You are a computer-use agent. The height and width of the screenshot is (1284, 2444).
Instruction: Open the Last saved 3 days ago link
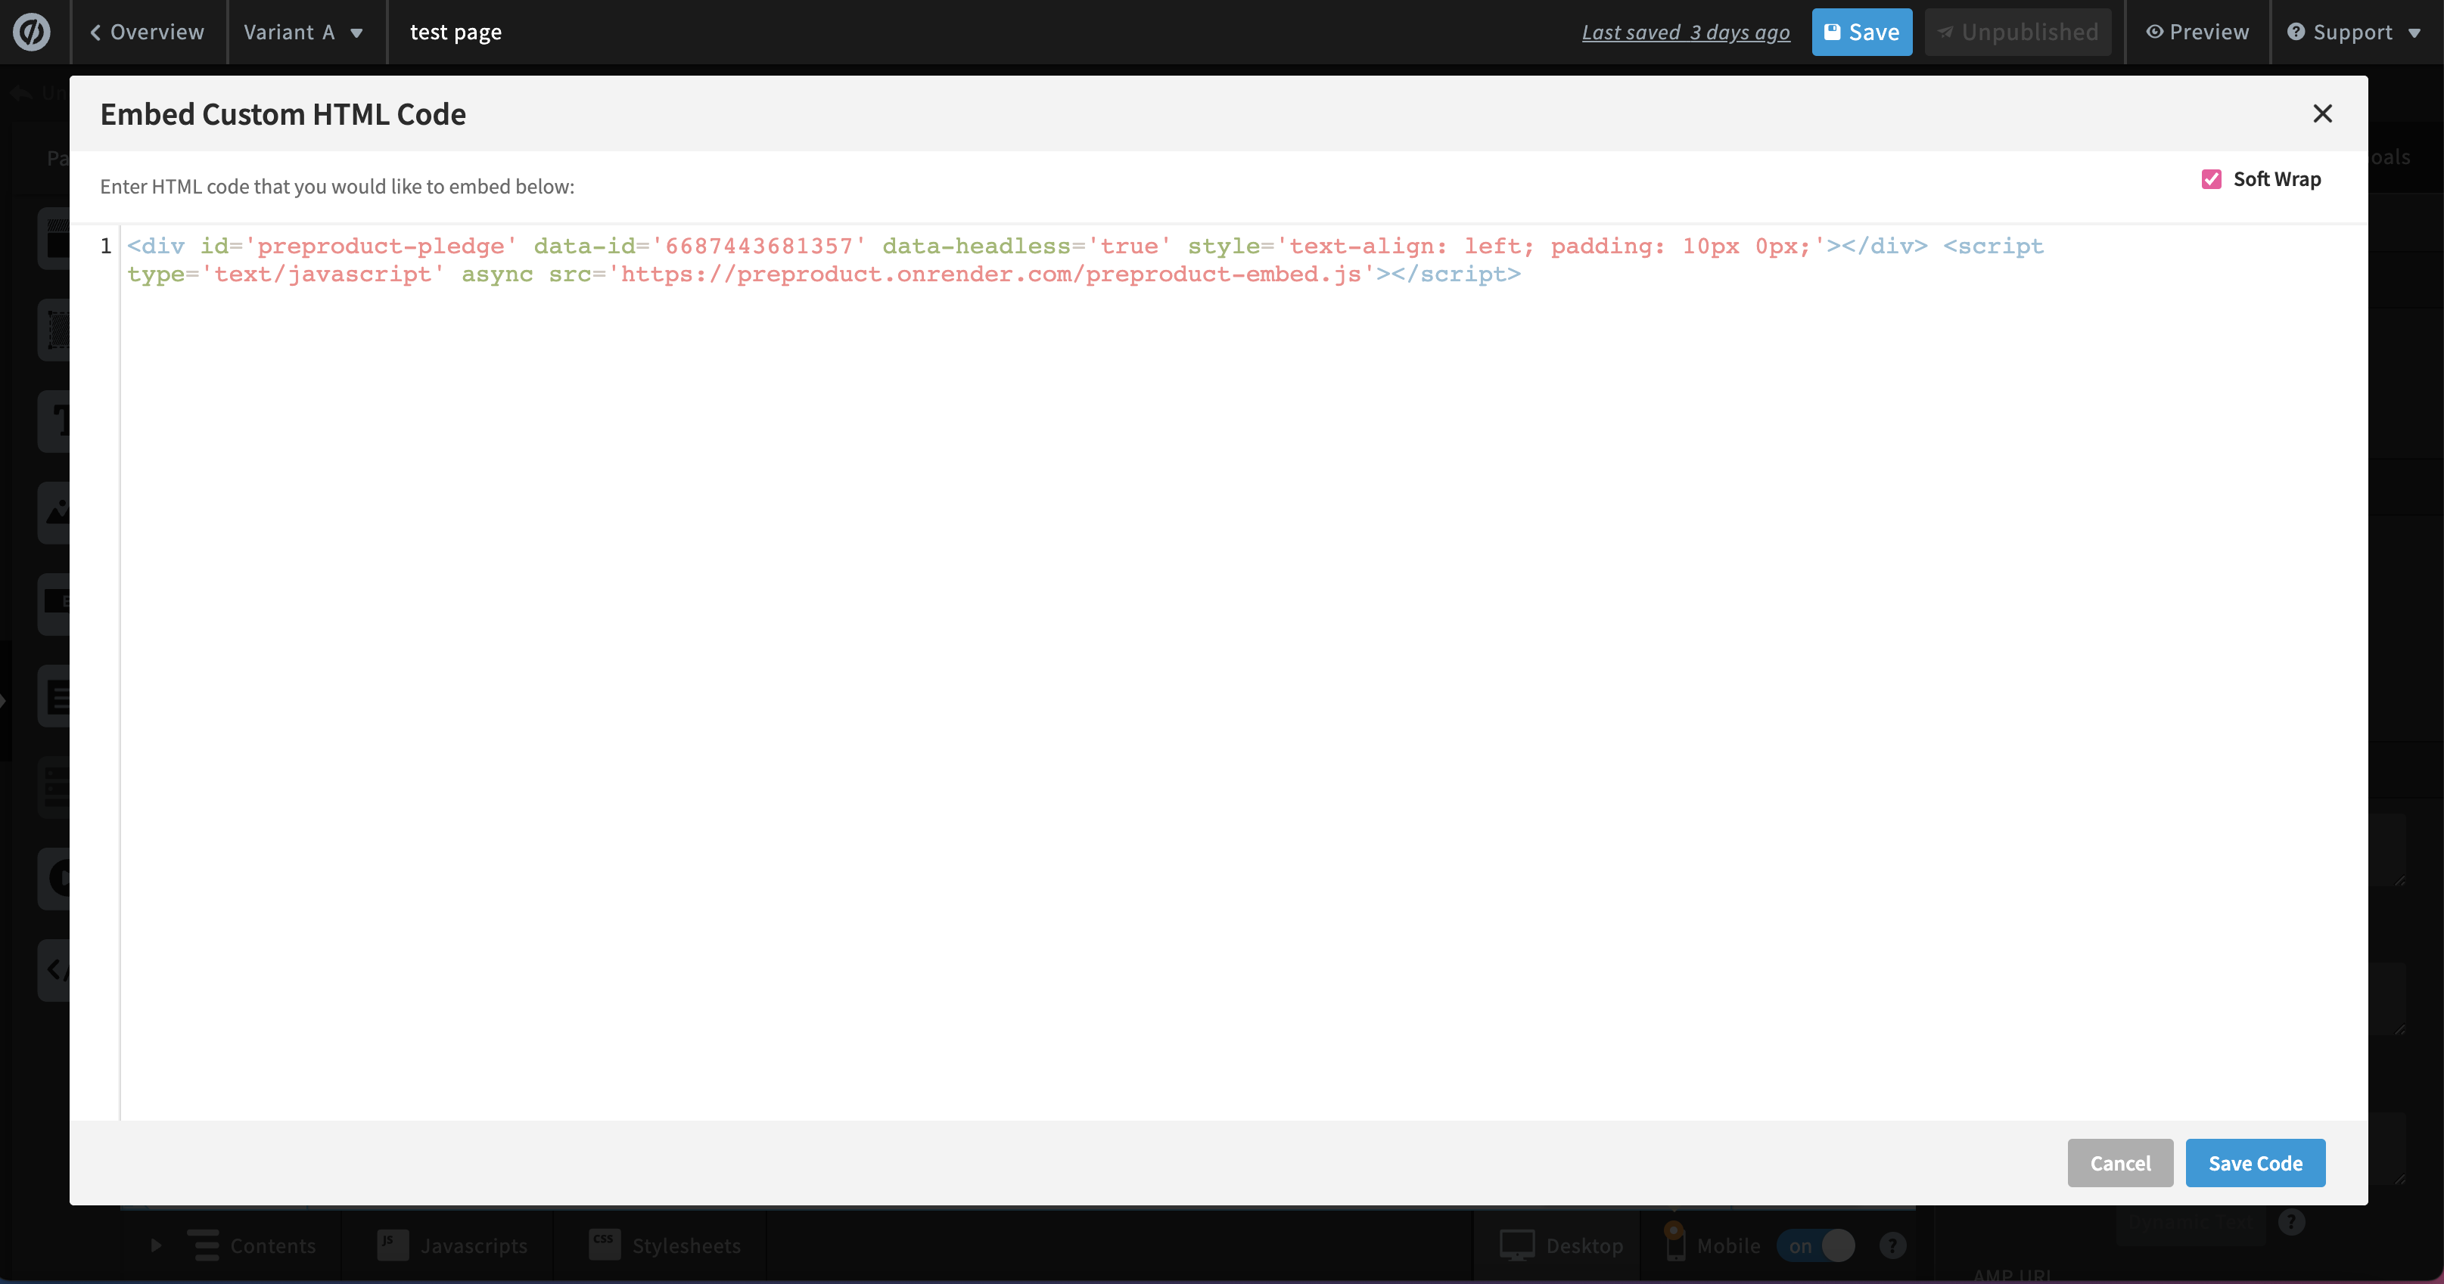1685,33
